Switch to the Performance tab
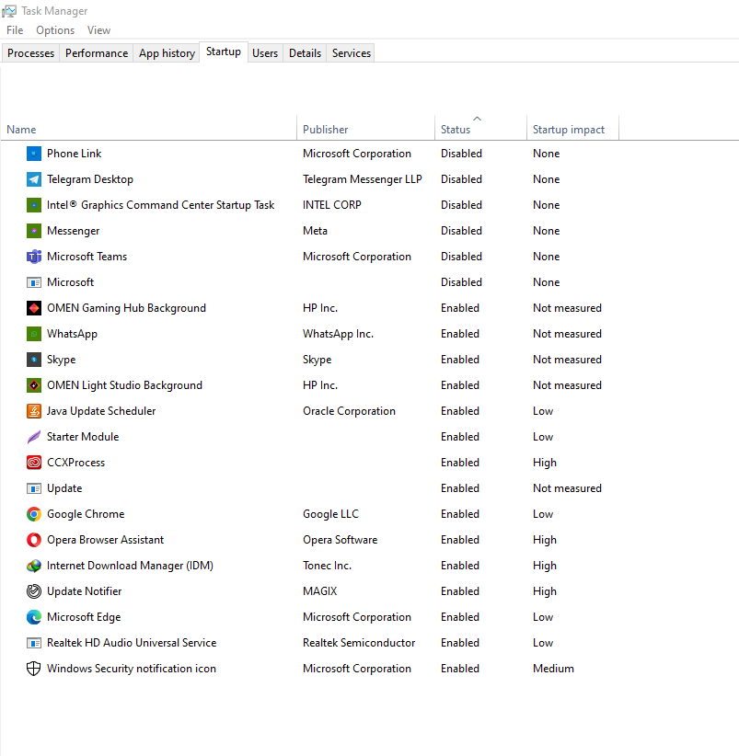 pos(97,53)
